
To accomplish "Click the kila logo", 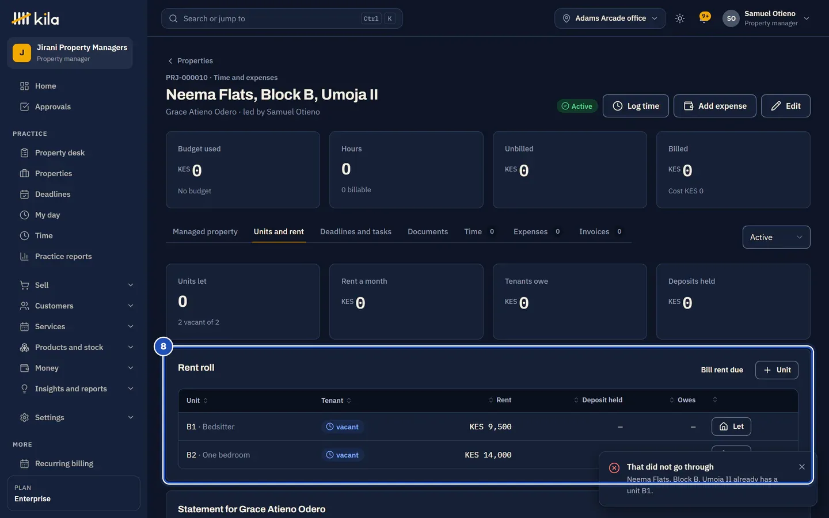I will coord(35,18).
